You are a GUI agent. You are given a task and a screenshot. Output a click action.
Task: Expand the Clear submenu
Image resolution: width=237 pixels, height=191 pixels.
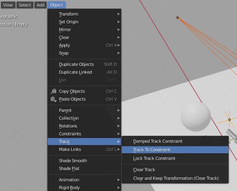click(85, 37)
